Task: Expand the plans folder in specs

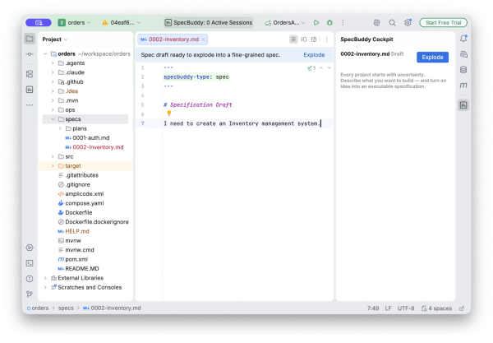Action: point(60,128)
